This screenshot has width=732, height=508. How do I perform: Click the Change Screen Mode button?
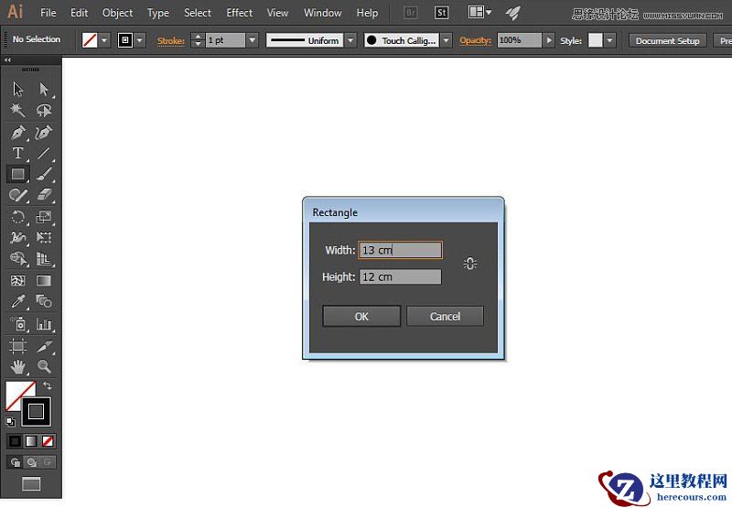pyautogui.click(x=31, y=483)
